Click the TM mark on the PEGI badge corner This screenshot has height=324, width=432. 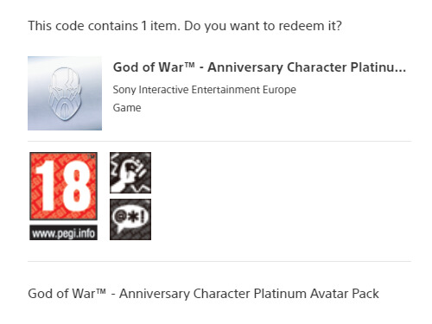point(92,156)
